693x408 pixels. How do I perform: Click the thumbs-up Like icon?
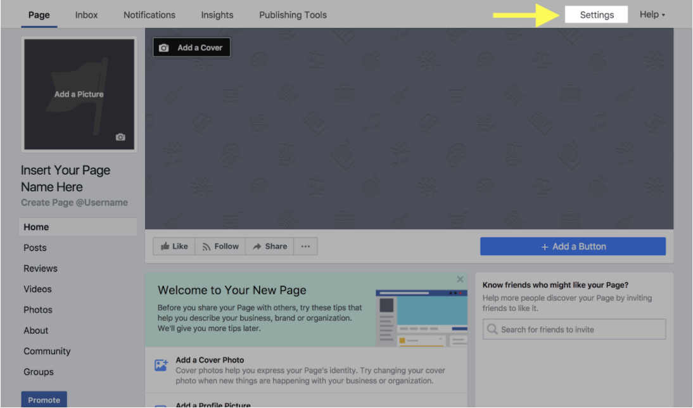[x=165, y=246]
